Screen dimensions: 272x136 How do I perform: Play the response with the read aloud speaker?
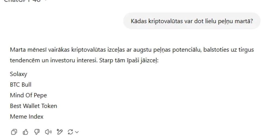point(48,132)
